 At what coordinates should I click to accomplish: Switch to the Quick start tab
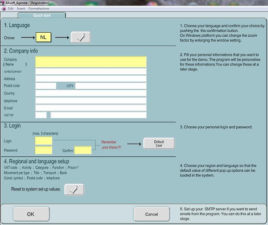(x=42, y=16)
